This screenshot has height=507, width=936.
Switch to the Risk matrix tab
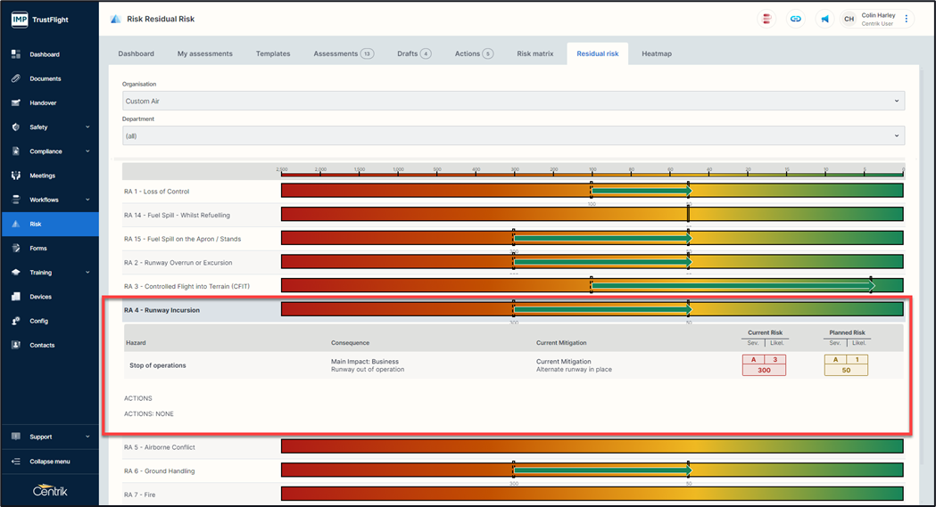(535, 53)
